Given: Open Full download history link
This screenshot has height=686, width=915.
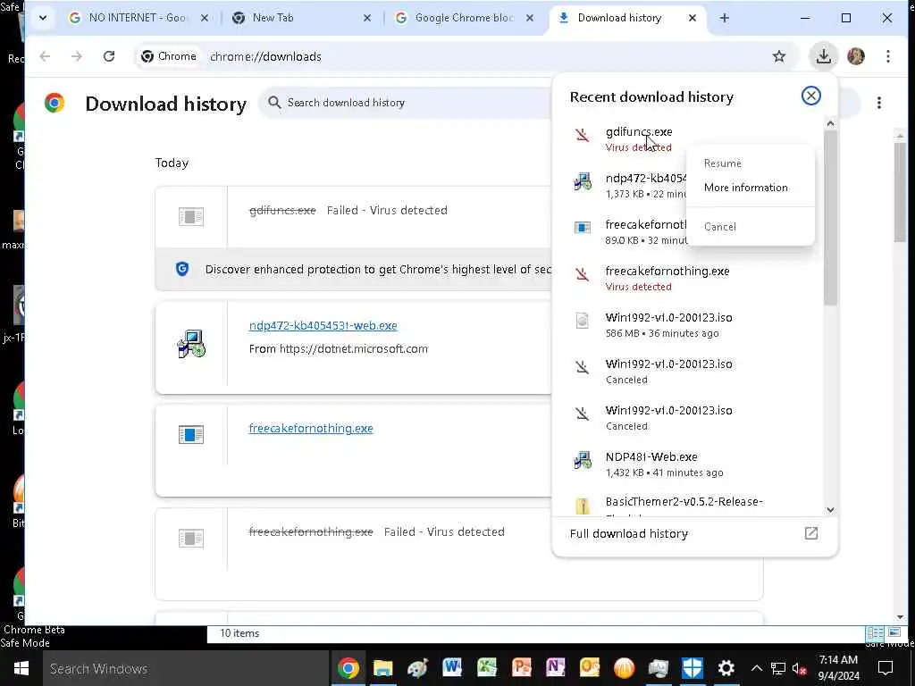Looking at the screenshot, I should click(x=629, y=533).
